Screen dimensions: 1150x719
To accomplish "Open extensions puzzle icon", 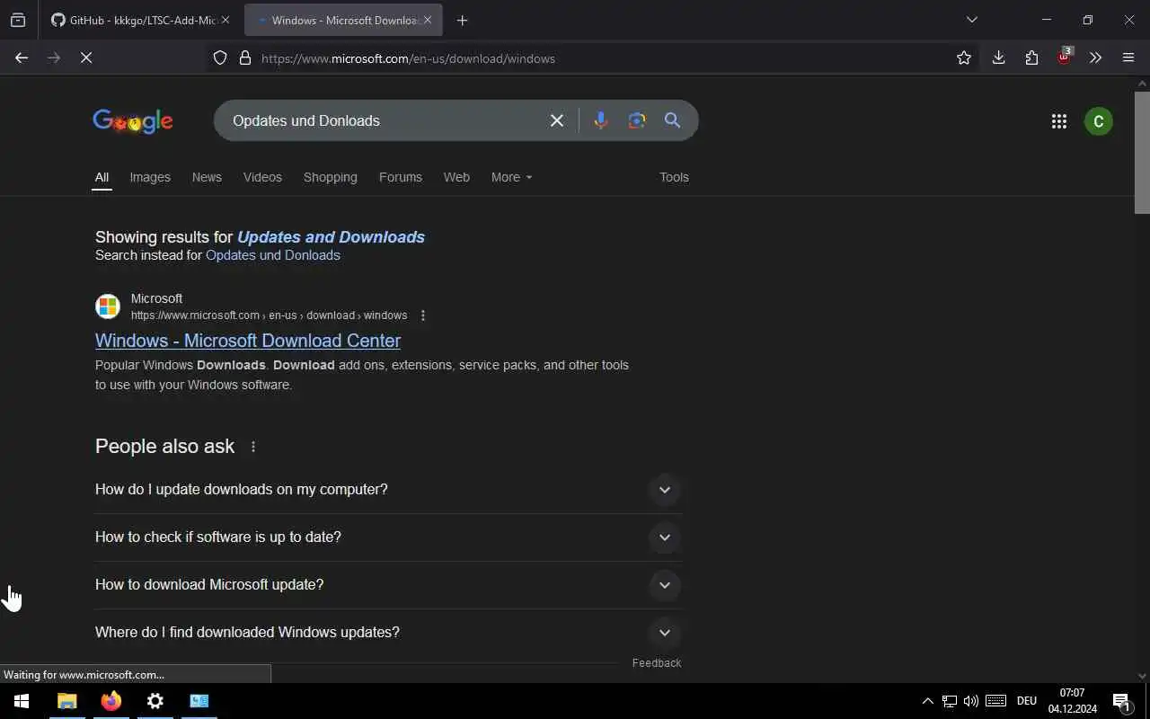I will [1031, 58].
